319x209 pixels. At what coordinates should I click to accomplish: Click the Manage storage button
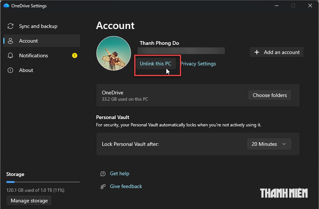[x=29, y=201]
